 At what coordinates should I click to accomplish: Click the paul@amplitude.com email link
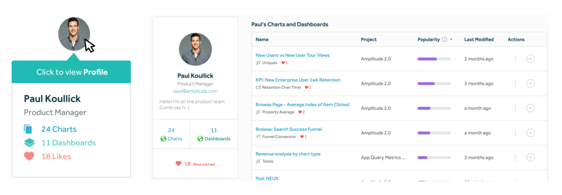click(195, 91)
